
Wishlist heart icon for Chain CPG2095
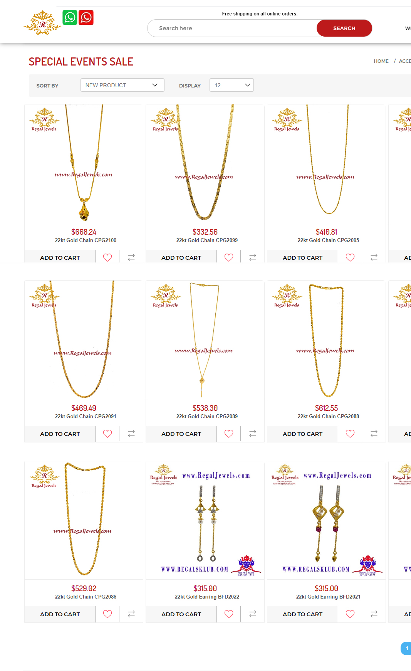[x=350, y=257]
